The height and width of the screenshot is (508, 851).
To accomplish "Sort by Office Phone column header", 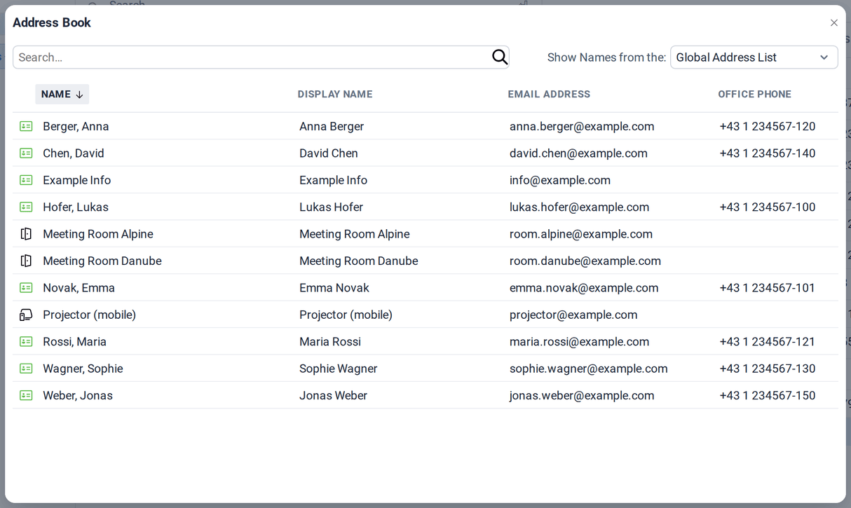I will coord(755,95).
